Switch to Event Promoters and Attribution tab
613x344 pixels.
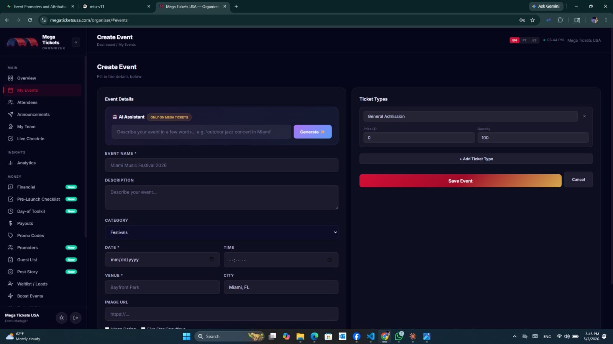click(x=40, y=6)
